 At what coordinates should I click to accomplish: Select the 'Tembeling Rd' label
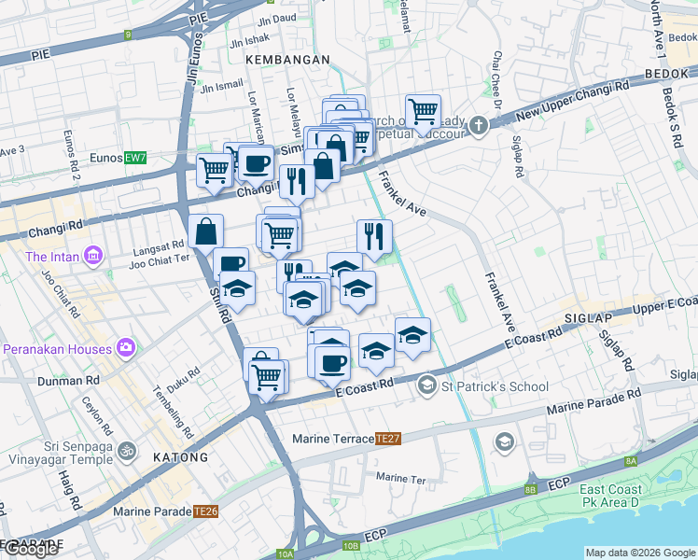[174, 412]
